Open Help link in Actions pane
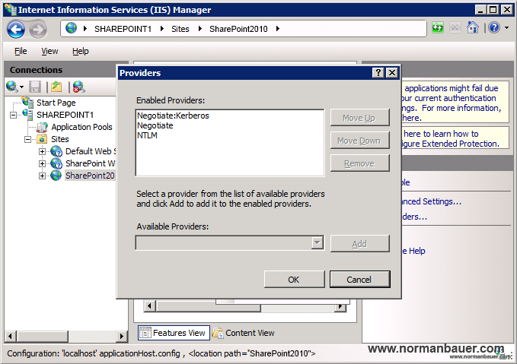The width and height of the screenshot is (517, 364). [x=413, y=251]
